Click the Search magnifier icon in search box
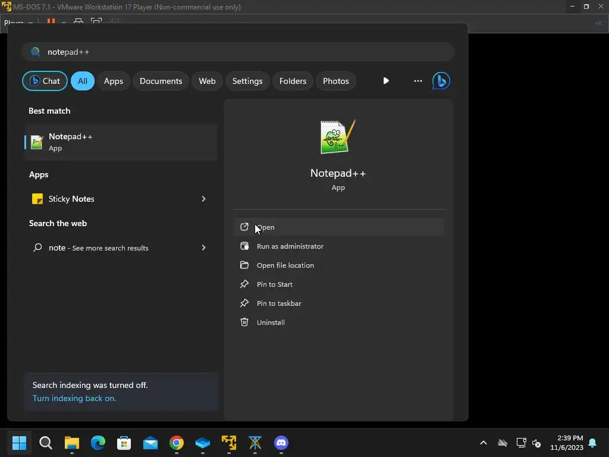609x457 pixels. coord(36,52)
